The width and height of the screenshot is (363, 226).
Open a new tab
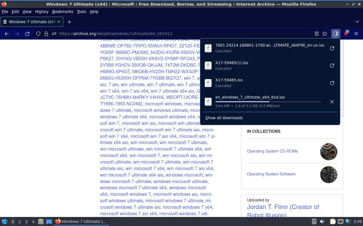click(x=69, y=22)
